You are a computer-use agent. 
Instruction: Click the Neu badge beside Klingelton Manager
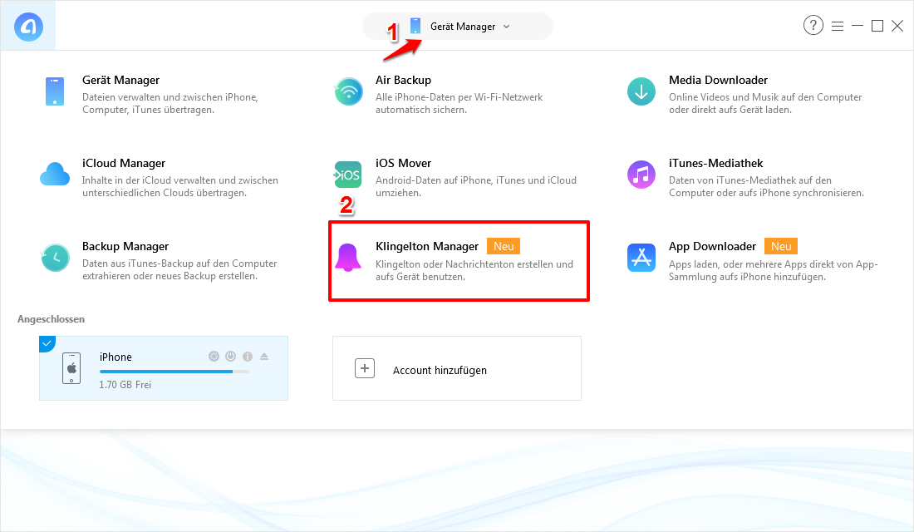[504, 246]
